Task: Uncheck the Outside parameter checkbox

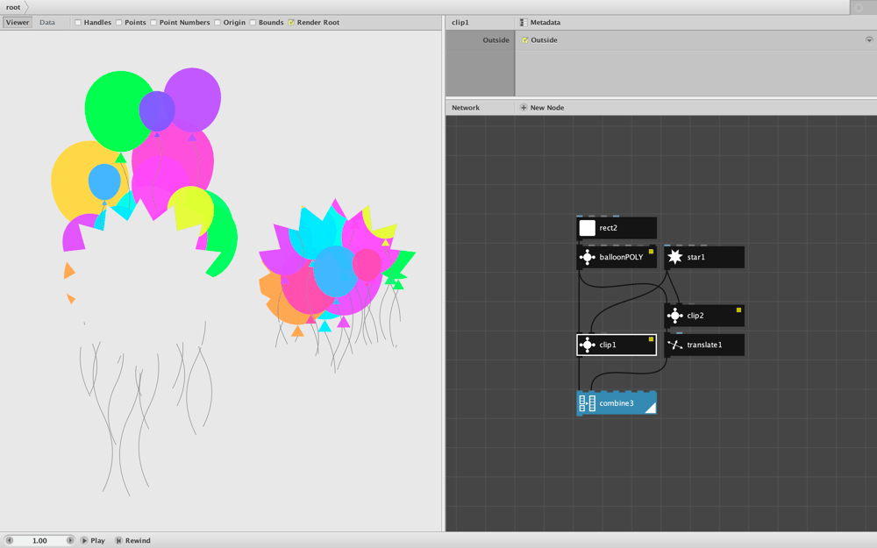Action: (524, 40)
